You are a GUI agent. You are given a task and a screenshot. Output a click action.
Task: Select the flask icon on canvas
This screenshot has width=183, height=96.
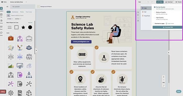pyautogui.click(x=104, y=58)
